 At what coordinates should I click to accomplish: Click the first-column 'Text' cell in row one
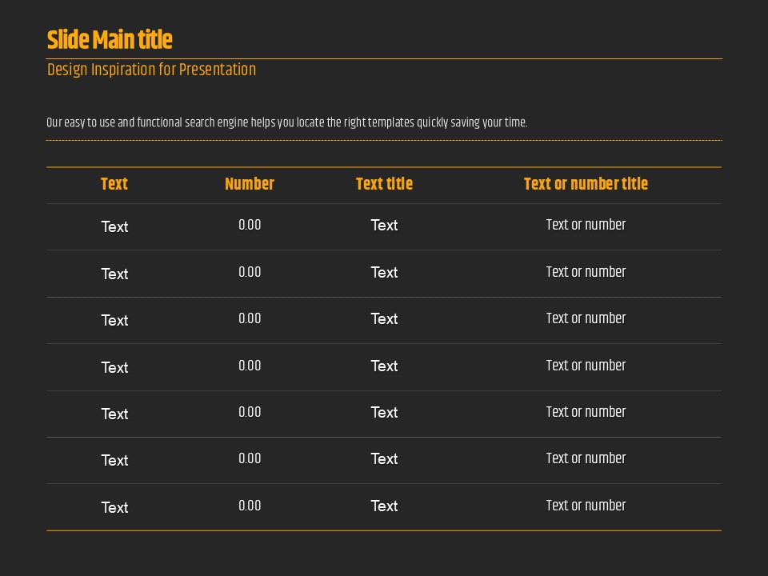(114, 227)
